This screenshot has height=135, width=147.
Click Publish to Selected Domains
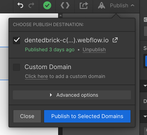[x=87, y=116]
